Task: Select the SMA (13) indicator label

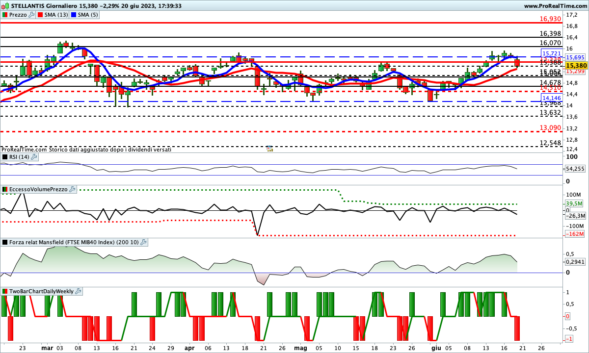Action: click(56, 15)
